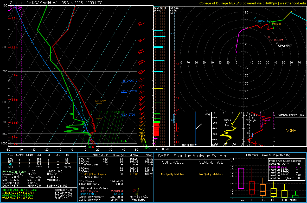Click the DCAPE = 146 value
Viewport: 307px width, 203px height.
(10, 183)
